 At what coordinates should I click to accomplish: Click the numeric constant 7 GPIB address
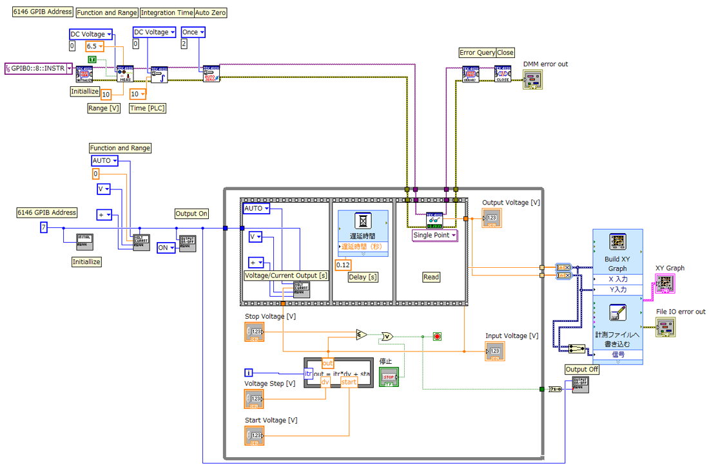(x=44, y=227)
